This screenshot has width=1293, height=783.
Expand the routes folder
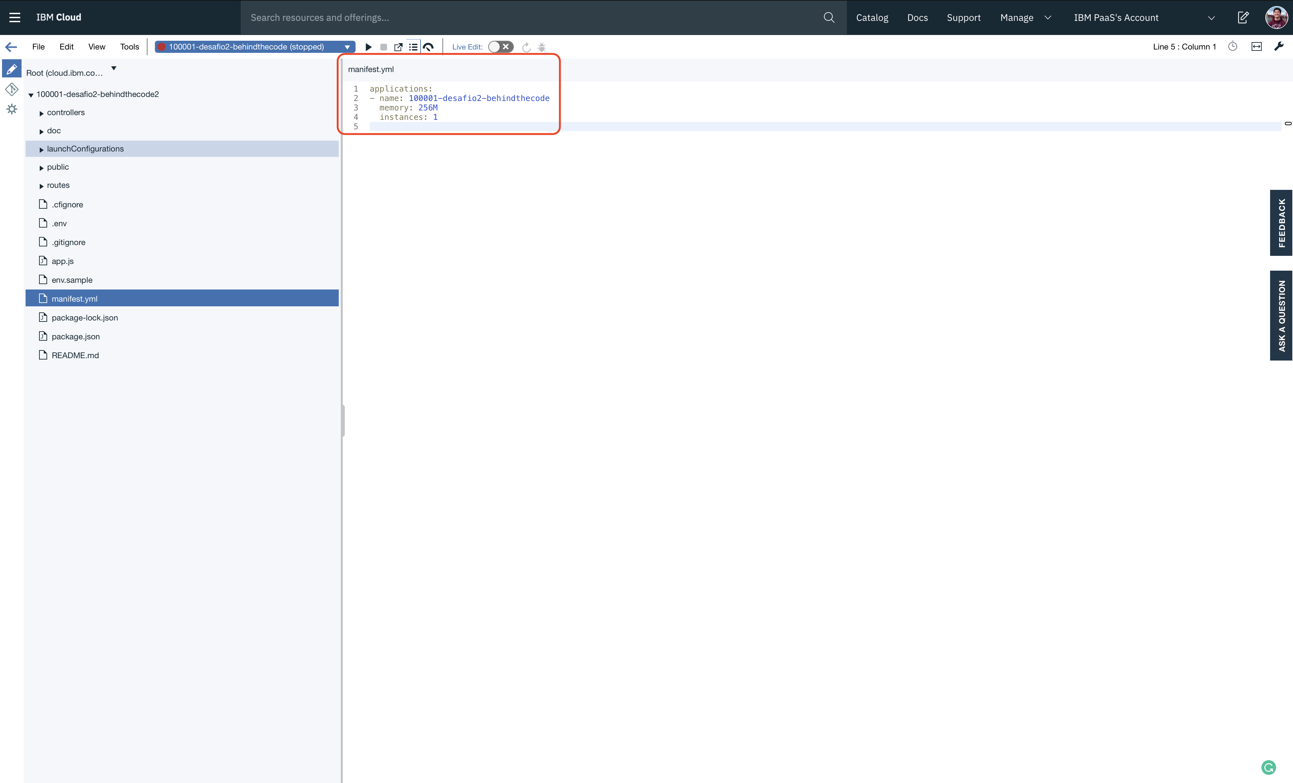coord(41,186)
